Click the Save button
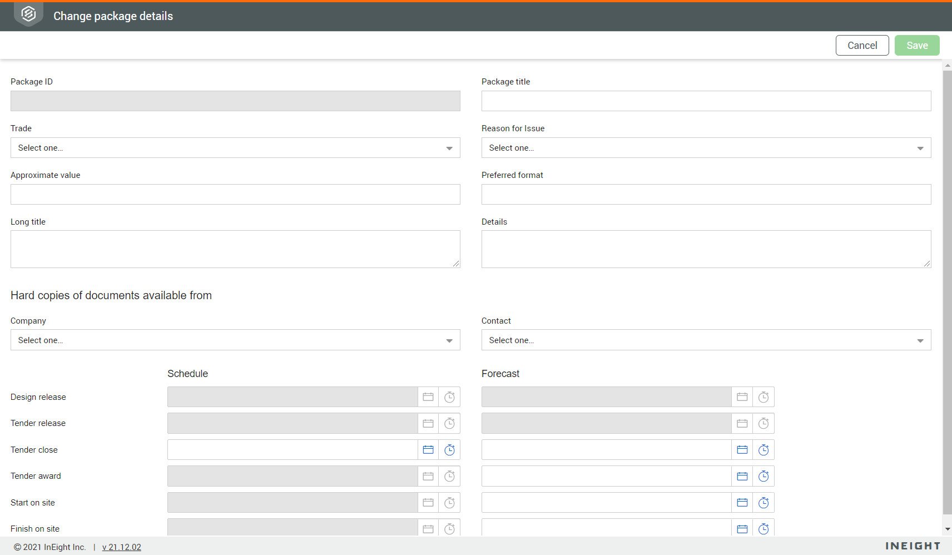The image size is (952, 555). 916,46
